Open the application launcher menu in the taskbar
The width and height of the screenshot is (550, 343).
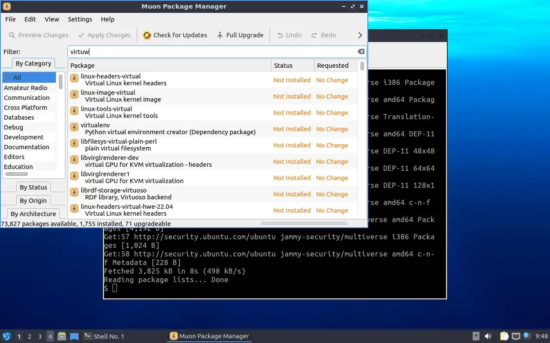click(6, 336)
